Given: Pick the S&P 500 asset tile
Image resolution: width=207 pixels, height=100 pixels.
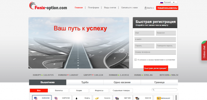Looking at the screenshot, I should (123, 98).
